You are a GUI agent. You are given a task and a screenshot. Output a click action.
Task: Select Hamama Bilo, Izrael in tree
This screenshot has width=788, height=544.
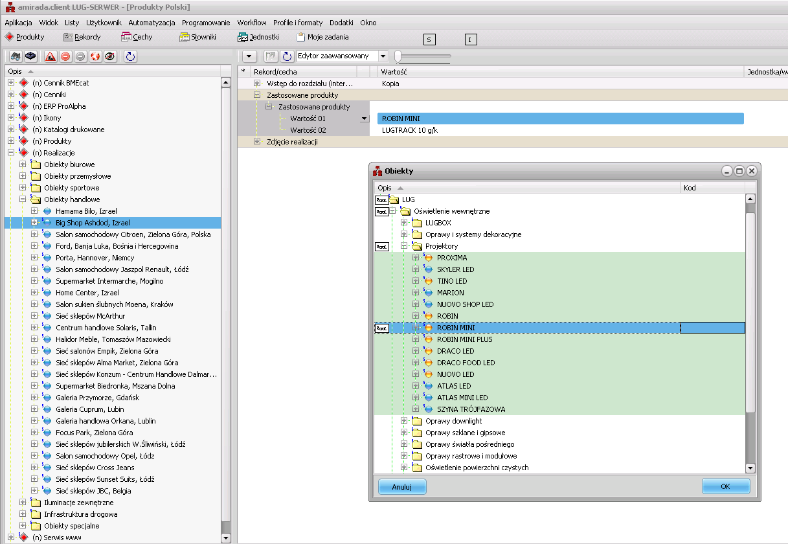(x=86, y=211)
